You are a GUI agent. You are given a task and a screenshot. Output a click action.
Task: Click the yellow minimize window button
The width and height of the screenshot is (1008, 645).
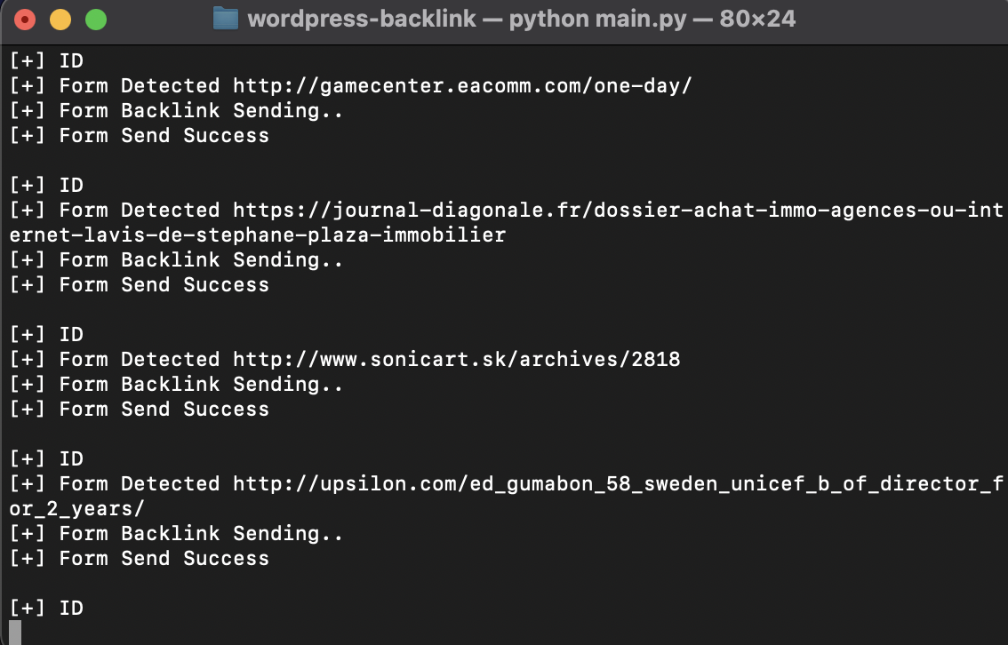coord(60,20)
